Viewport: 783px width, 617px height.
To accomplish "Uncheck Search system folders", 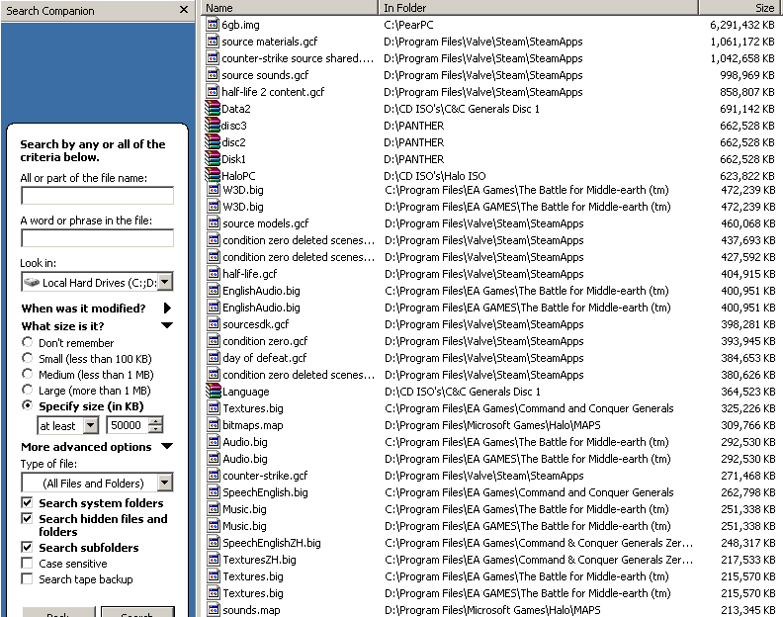I will (x=27, y=502).
